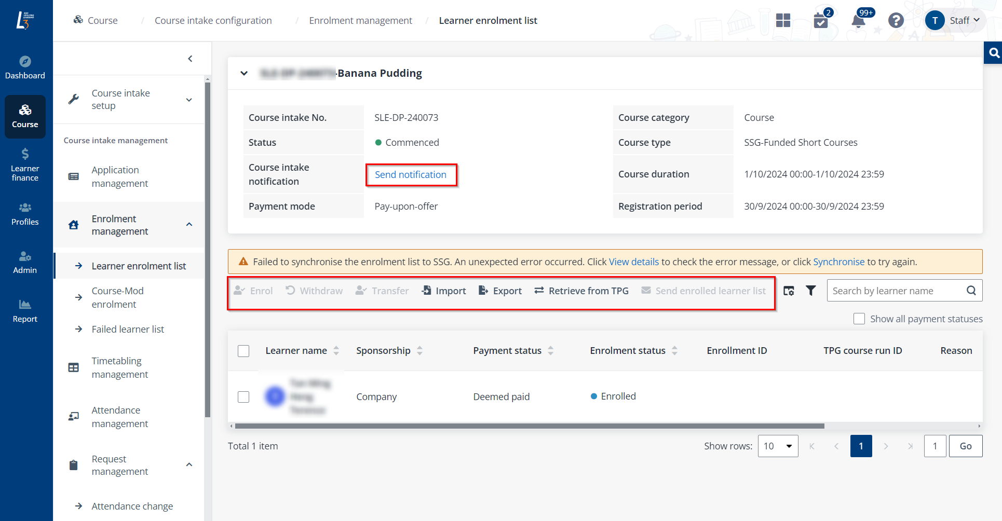
Task: Click the blue search side tab
Action: [994, 53]
